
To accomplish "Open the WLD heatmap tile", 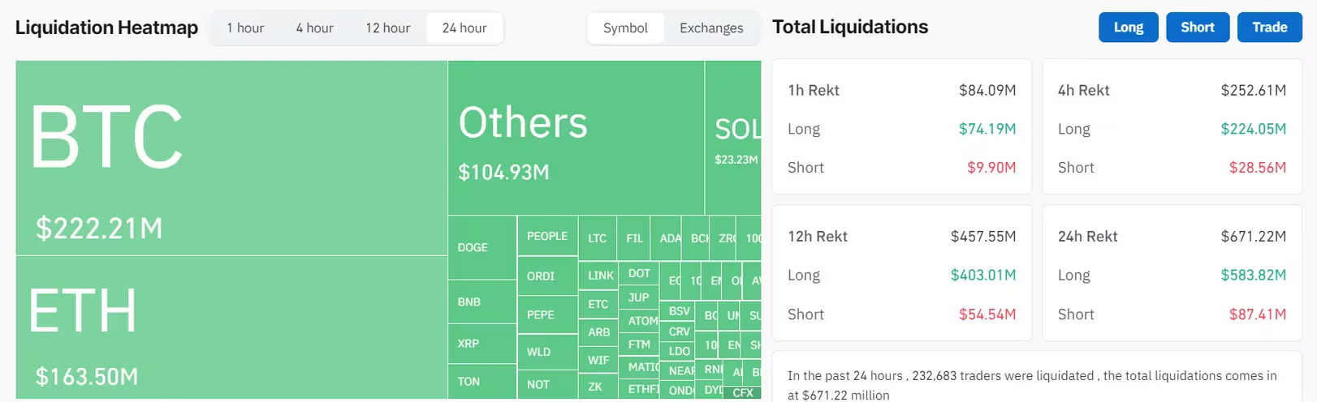I will pyautogui.click(x=547, y=353).
